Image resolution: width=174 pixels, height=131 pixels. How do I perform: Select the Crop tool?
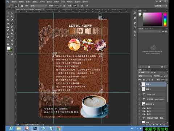coord(8,20)
